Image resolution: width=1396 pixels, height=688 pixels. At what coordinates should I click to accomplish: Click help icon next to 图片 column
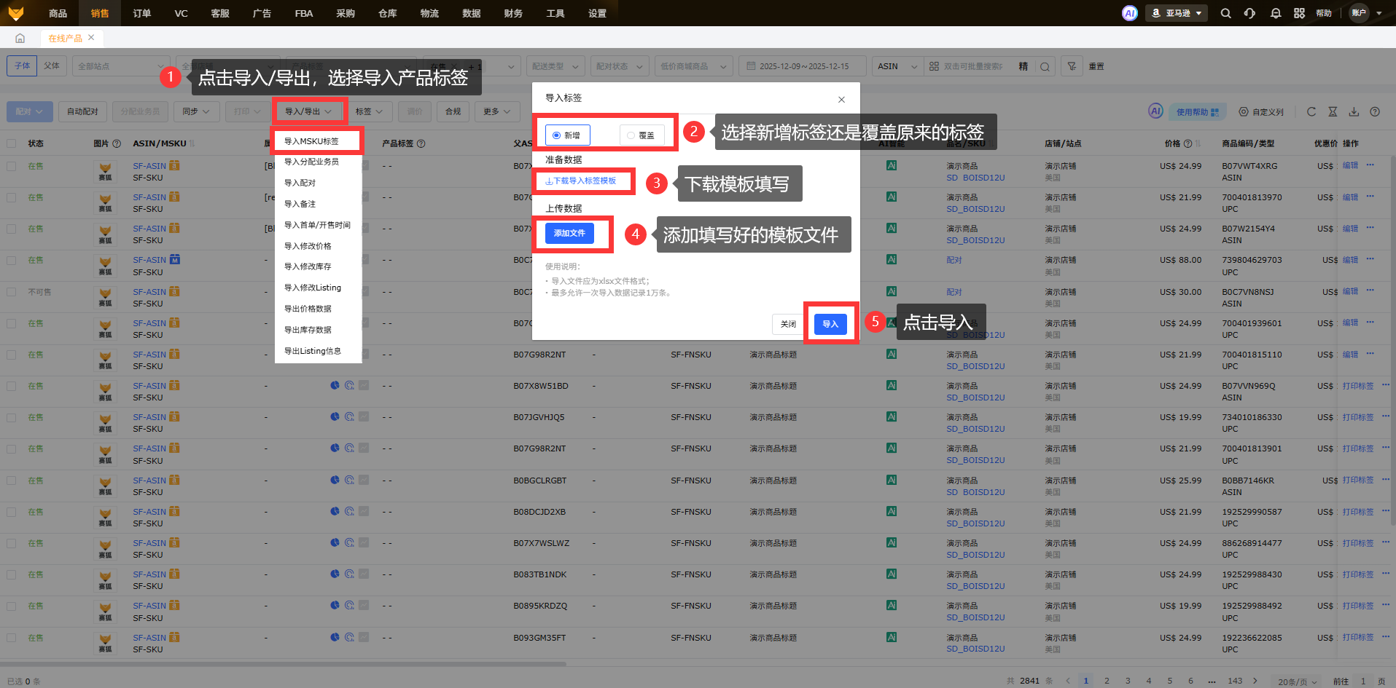tap(117, 143)
